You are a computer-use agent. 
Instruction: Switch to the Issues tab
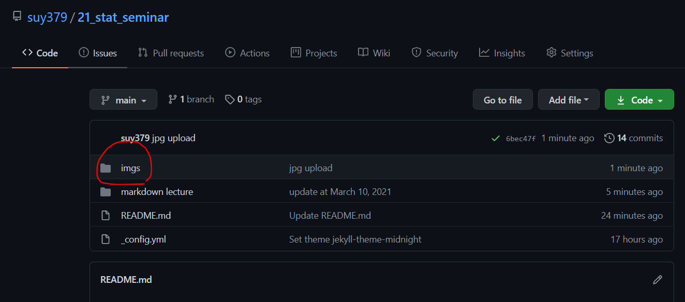[98, 53]
